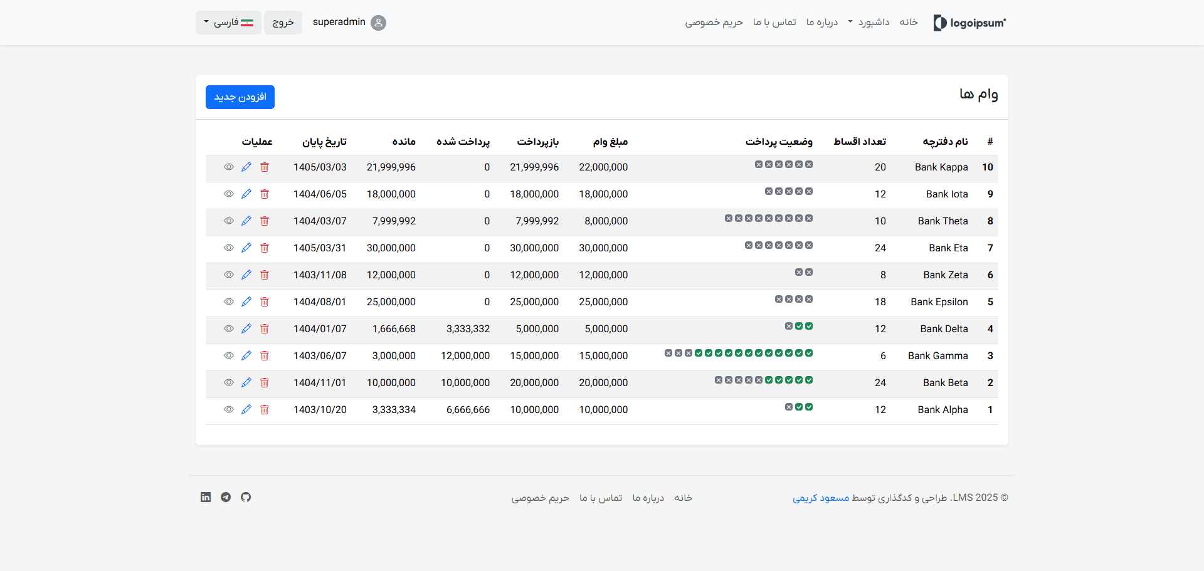Viewport: 1204px width, 571px height.
Task: Delete the Bank Eta loan
Action: (265, 248)
